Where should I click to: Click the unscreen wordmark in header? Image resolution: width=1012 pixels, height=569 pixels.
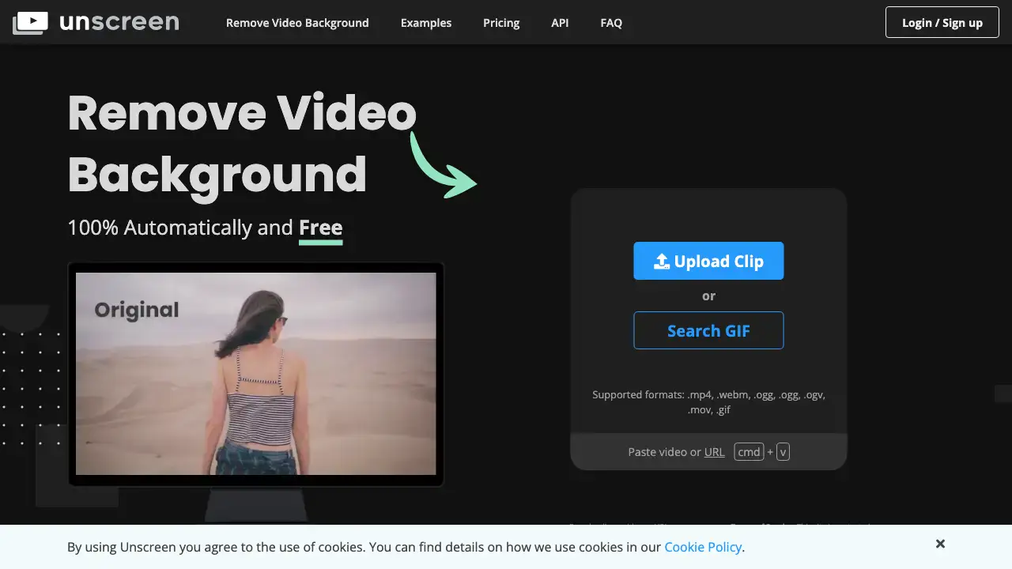(x=119, y=22)
